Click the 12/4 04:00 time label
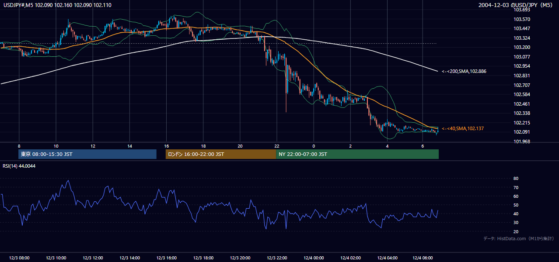The image size is (559, 262). point(387,258)
